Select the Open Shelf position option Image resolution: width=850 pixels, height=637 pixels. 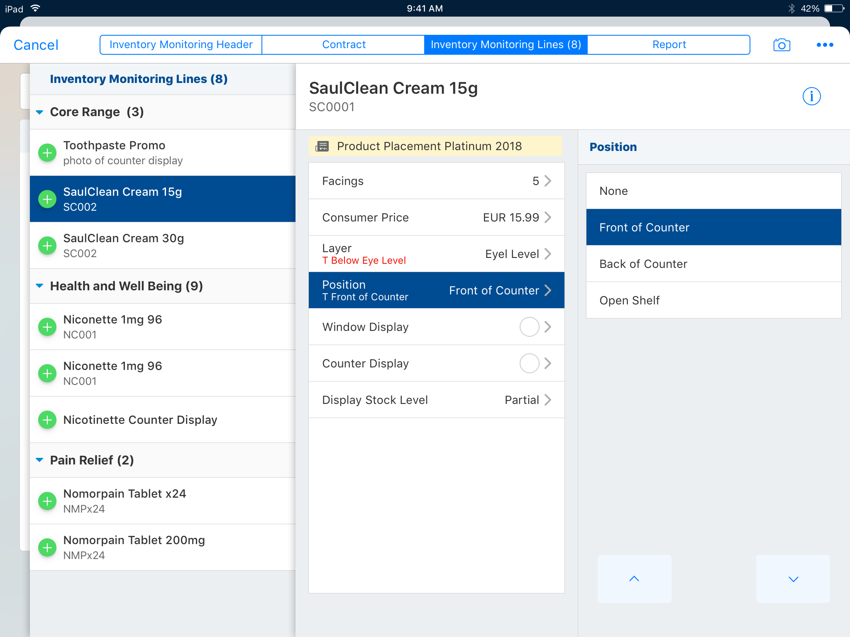tap(713, 300)
